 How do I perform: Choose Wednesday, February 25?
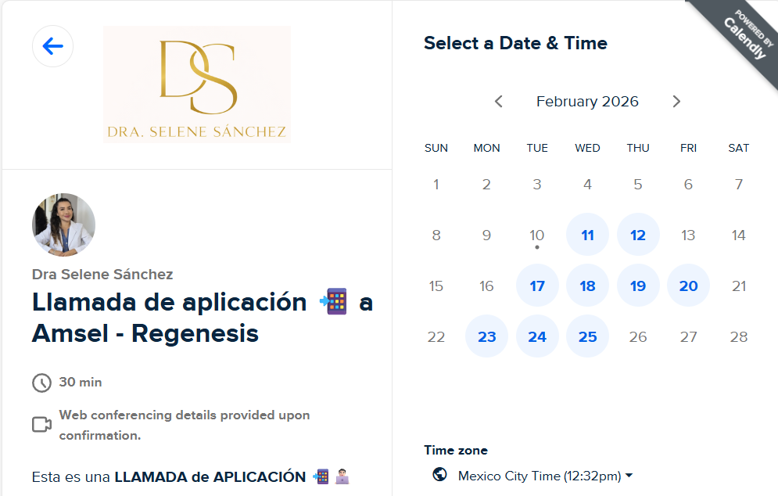pyautogui.click(x=587, y=336)
